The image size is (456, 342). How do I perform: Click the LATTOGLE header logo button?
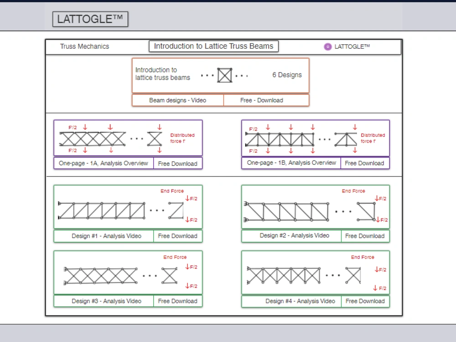coord(90,19)
